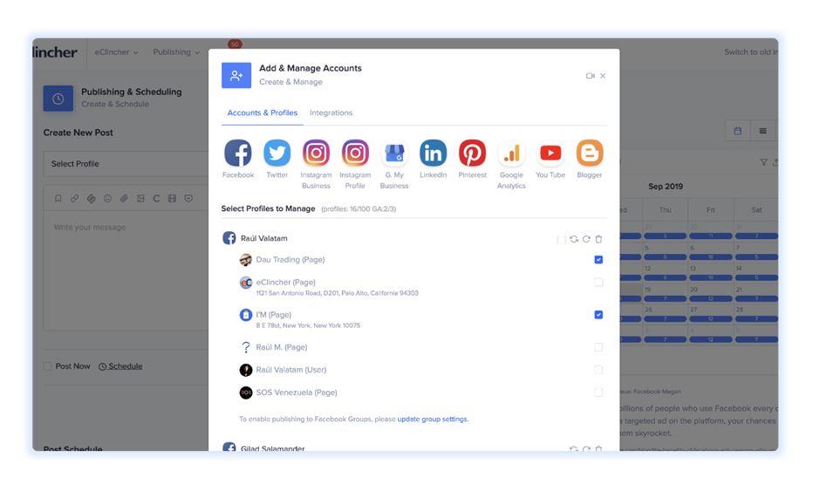This screenshot has width=820, height=492.
Task: Switch to calendar view in the background page
Action: [738, 131]
